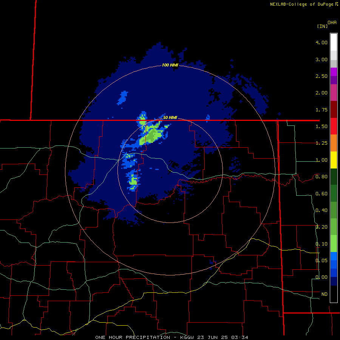This screenshot has width=340, height=340.
Task: Select the 0.05 legend value
Action: pyautogui.click(x=321, y=260)
